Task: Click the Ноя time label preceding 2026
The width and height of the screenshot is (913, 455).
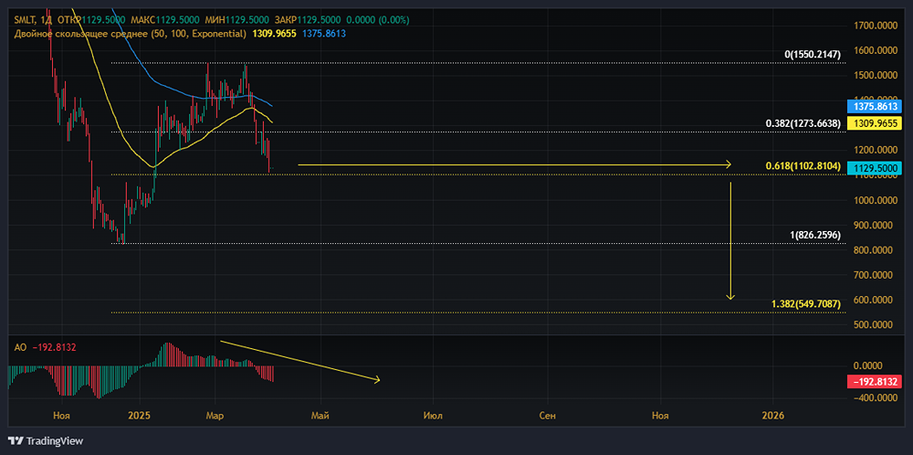Action: coord(660,416)
